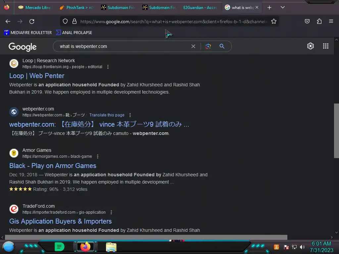Viewport: 339px width, 254px height.
Task: Click the horizontal page scrollbar thumb
Action: click(146, 237)
